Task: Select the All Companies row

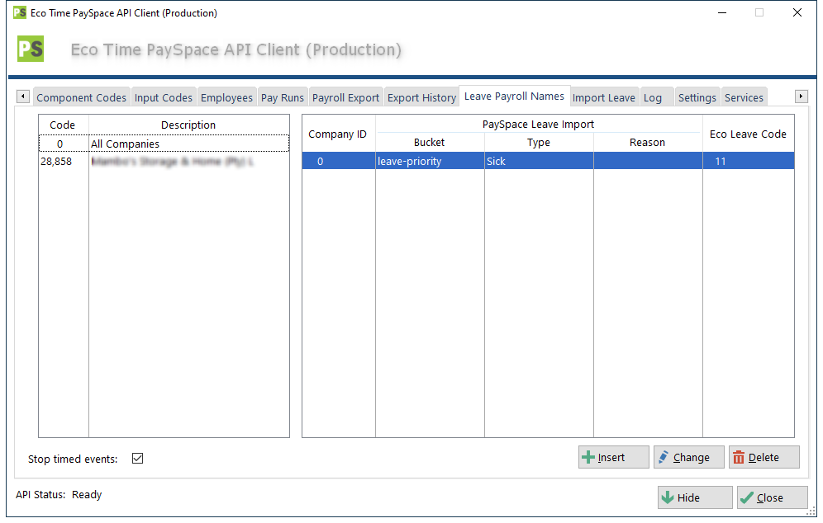Action: [x=164, y=144]
